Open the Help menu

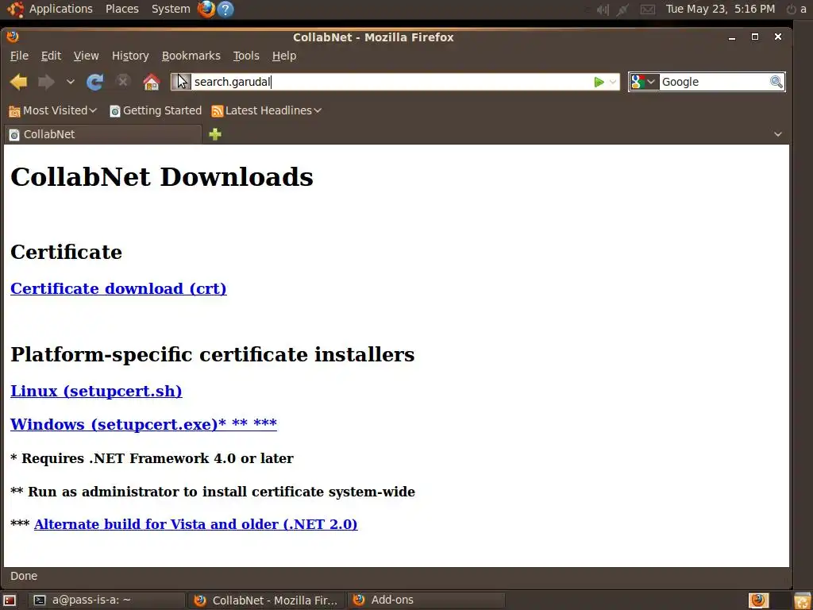tap(284, 56)
